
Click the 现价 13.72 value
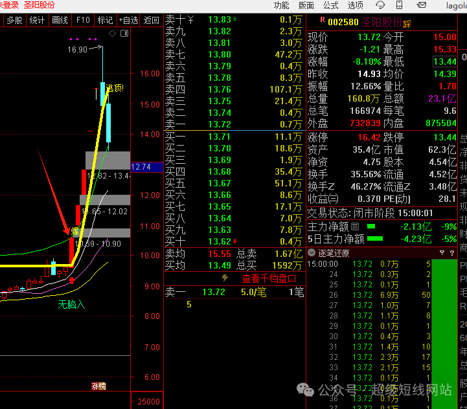(x=369, y=37)
